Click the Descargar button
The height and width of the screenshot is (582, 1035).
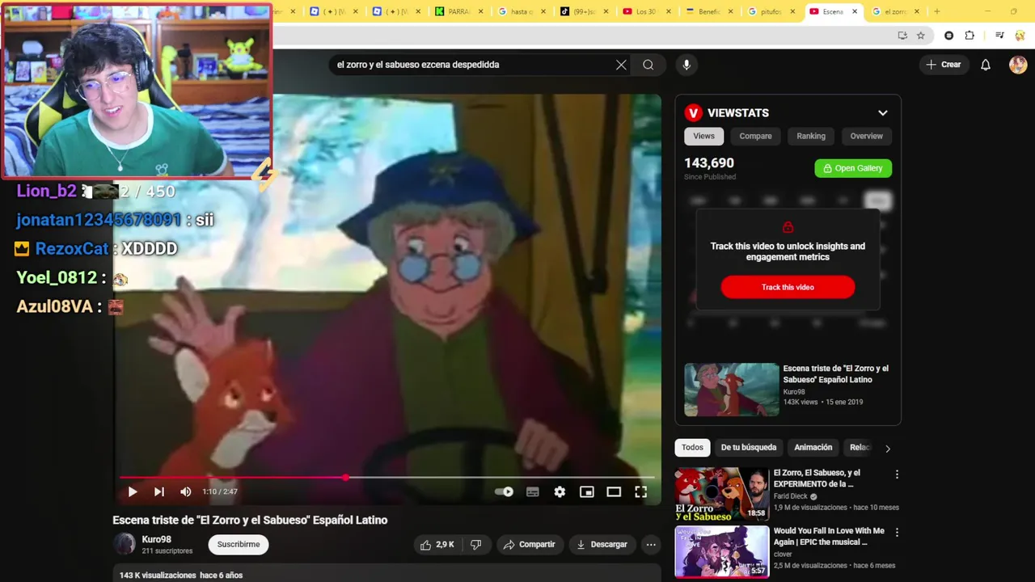coord(602,545)
